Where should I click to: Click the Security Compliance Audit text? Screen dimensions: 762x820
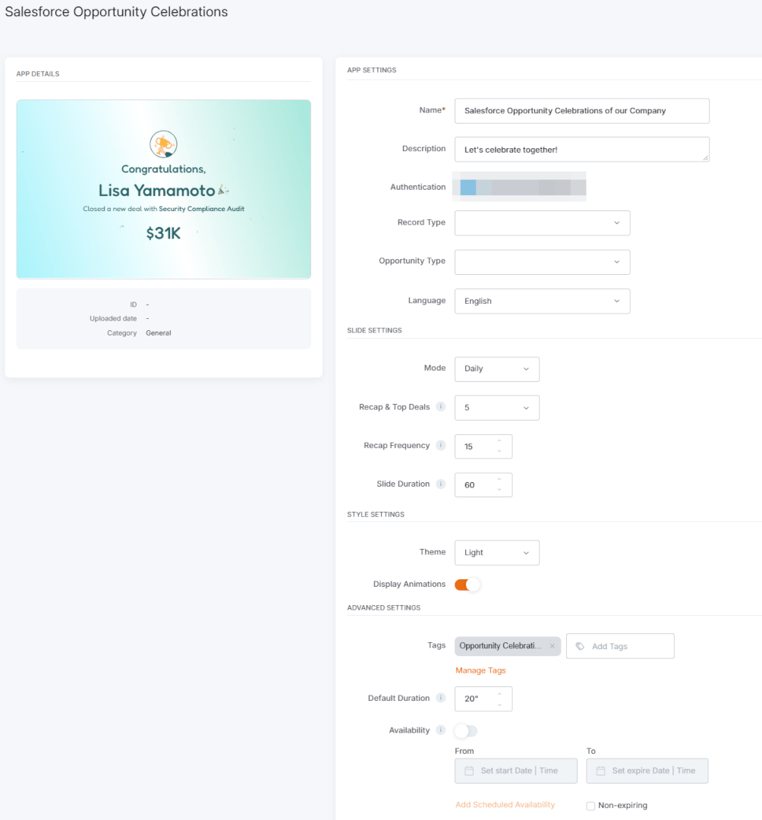click(202, 209)
